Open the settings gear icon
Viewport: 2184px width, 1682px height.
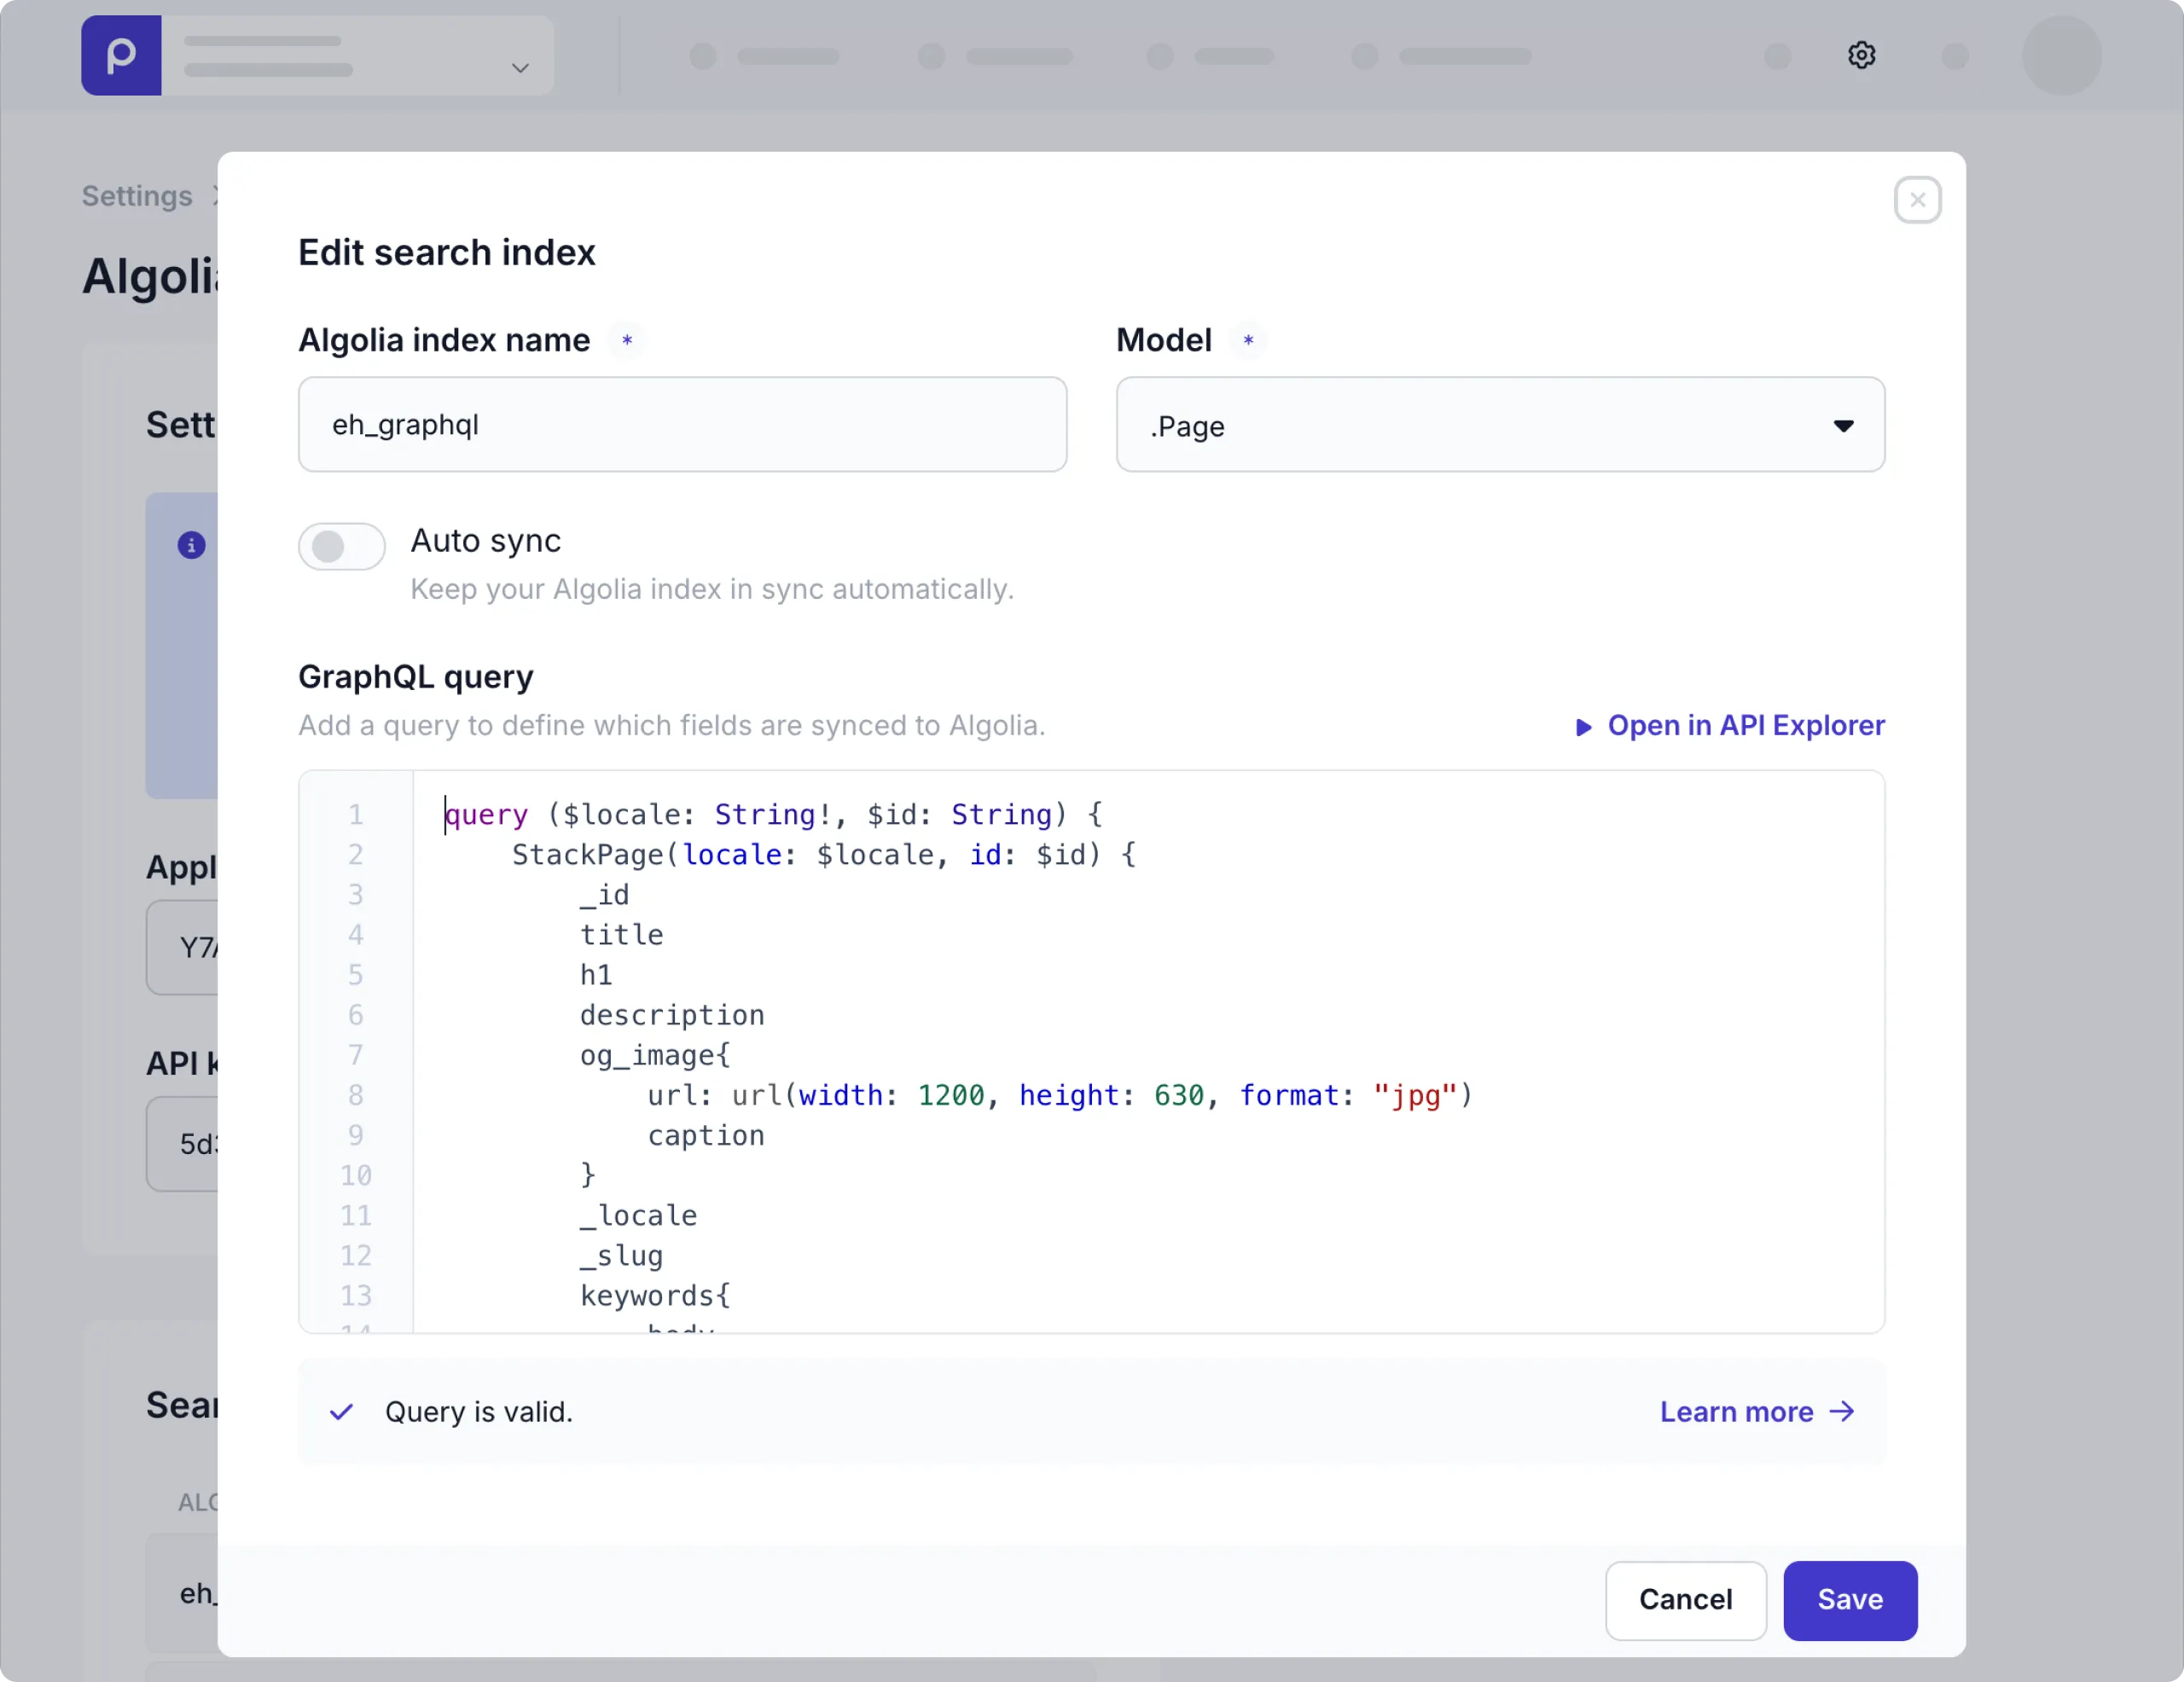(1861, 55)
